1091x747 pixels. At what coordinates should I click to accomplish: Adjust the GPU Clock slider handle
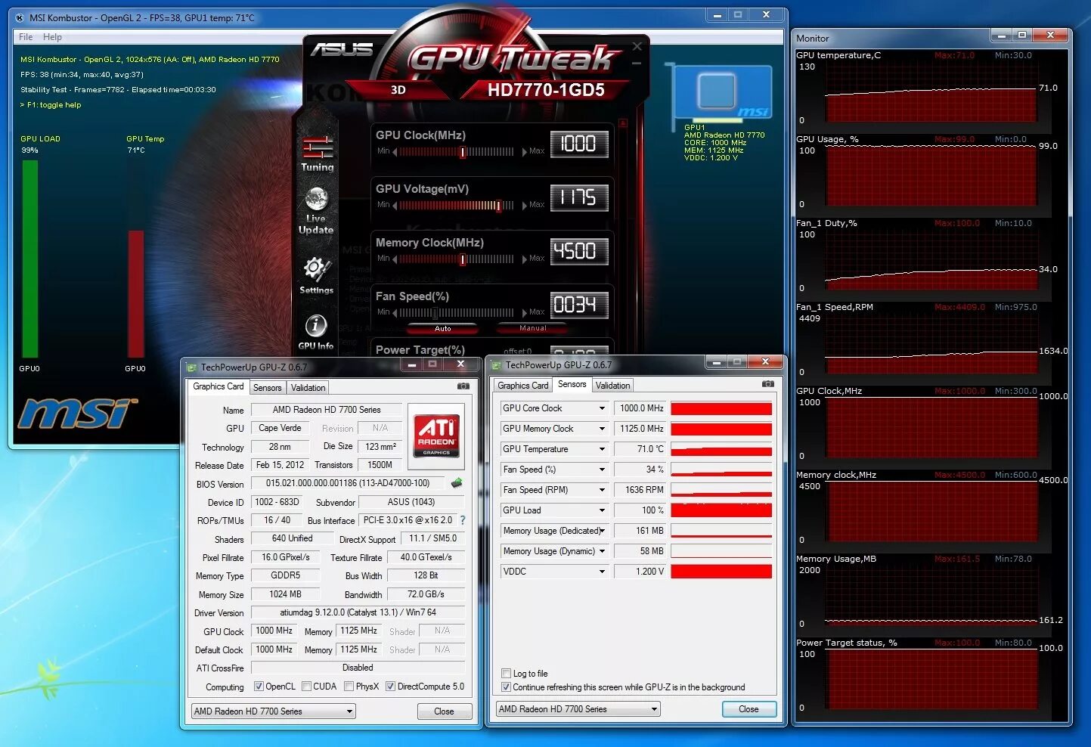(463, 152)
